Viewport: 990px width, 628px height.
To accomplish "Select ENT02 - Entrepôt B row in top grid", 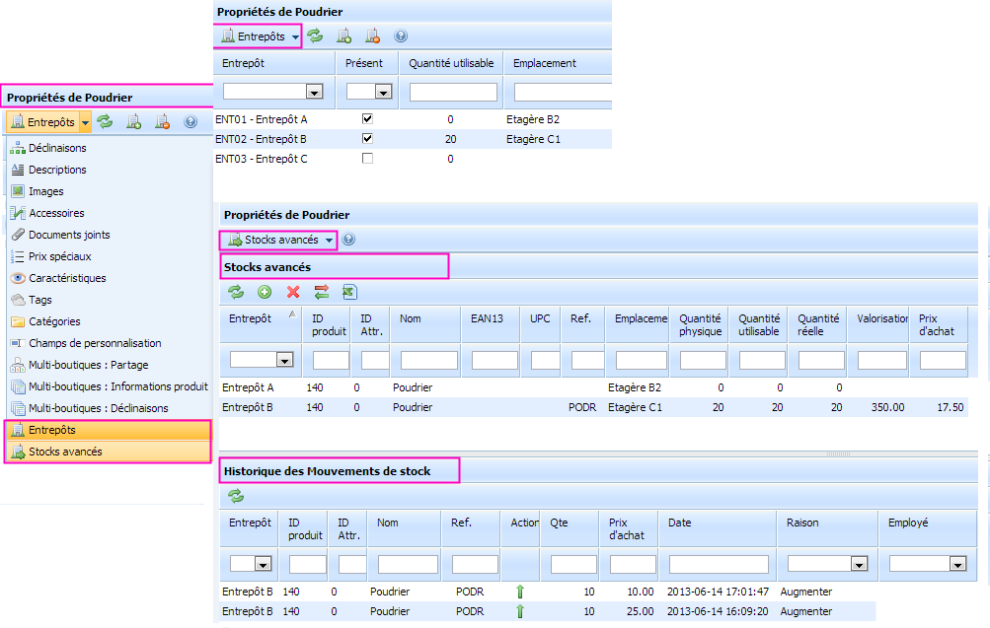I will point(413,139).
